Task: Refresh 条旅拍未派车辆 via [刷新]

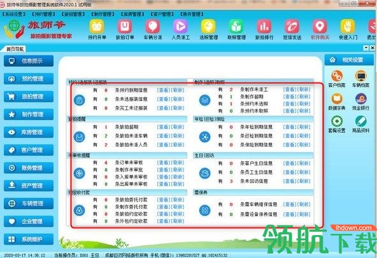Action: point(178,136)
